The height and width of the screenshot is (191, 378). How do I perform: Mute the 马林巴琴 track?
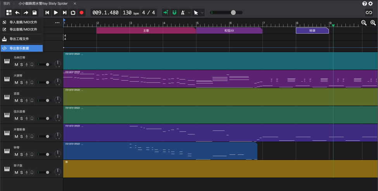[x=16, y=65]
